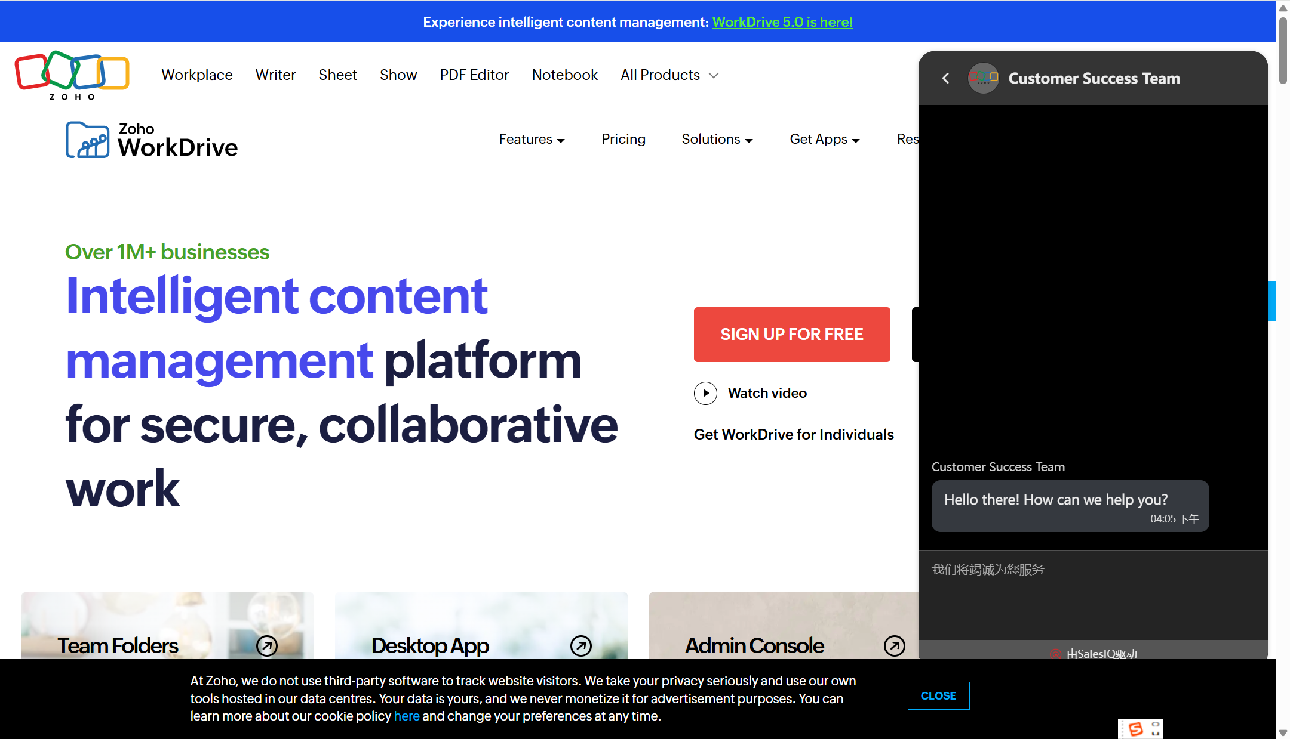The image size is (1290, 739).
Task: Click the Sogou input method tray icon
Action: tap(1136, 729)
